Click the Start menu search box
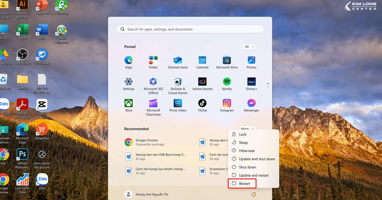382x200 pixels. [x=190, y=29]
